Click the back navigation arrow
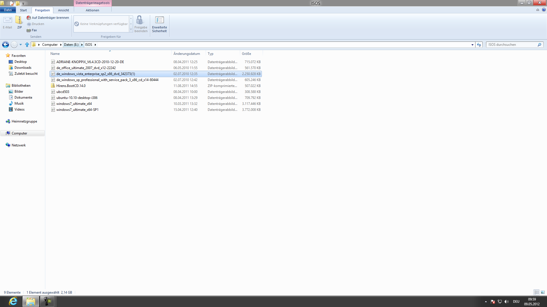Screen dimensions: 547x307 [x=5, y=45]
